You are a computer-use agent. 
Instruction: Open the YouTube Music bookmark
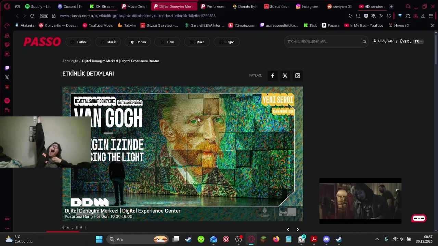pyautogui.click(x=98, y=25)
